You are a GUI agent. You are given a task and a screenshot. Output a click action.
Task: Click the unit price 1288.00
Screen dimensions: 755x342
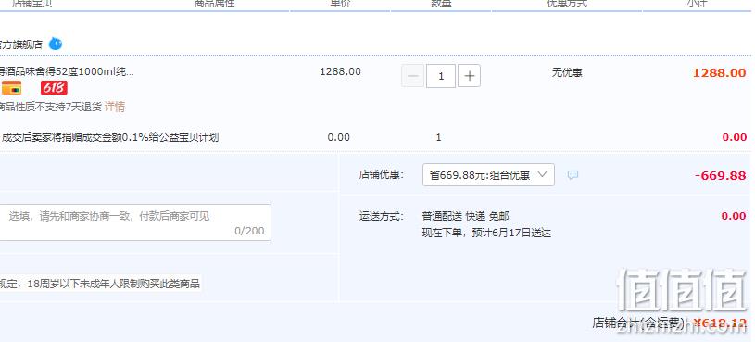(x=340, y=71)
